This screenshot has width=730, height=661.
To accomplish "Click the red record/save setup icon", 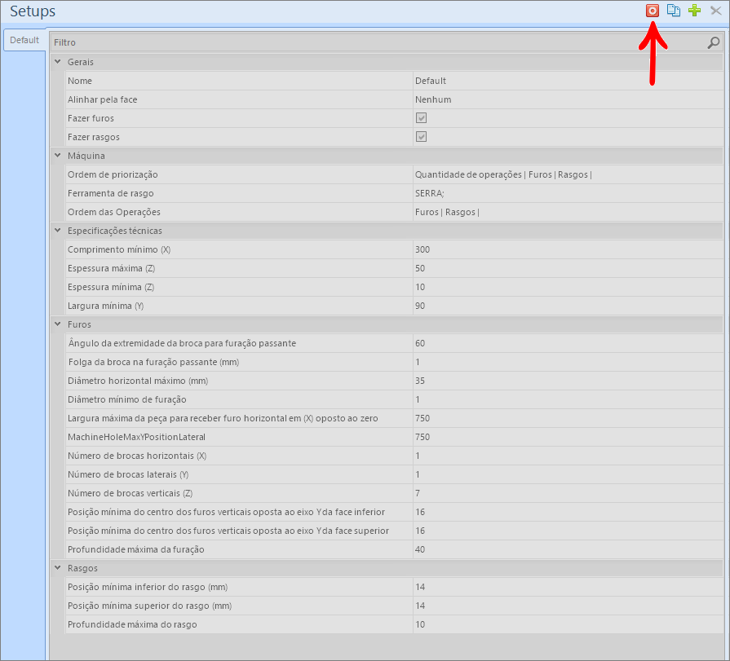I will tap(653, 11).
